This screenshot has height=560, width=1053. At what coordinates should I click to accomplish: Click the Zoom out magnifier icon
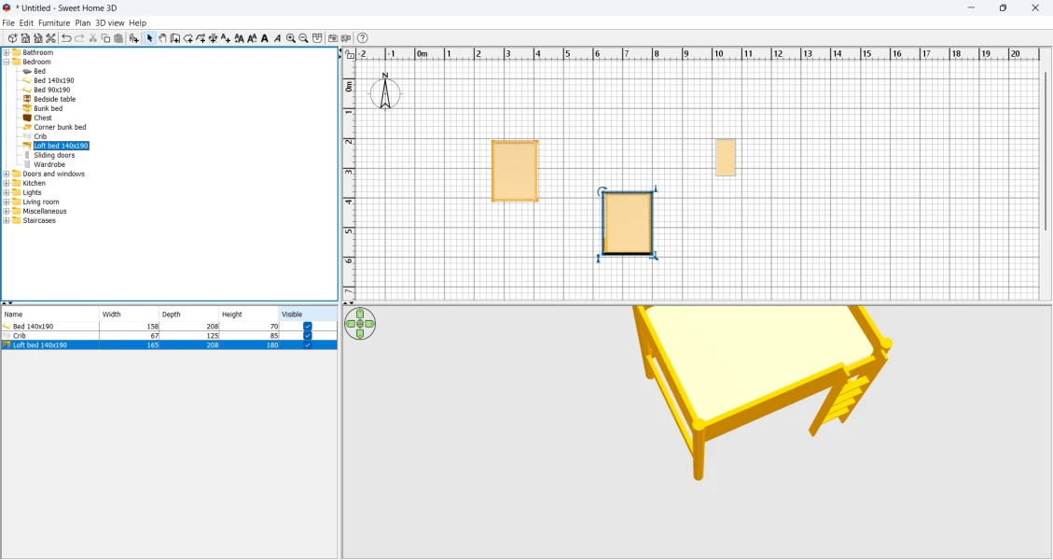304,38
